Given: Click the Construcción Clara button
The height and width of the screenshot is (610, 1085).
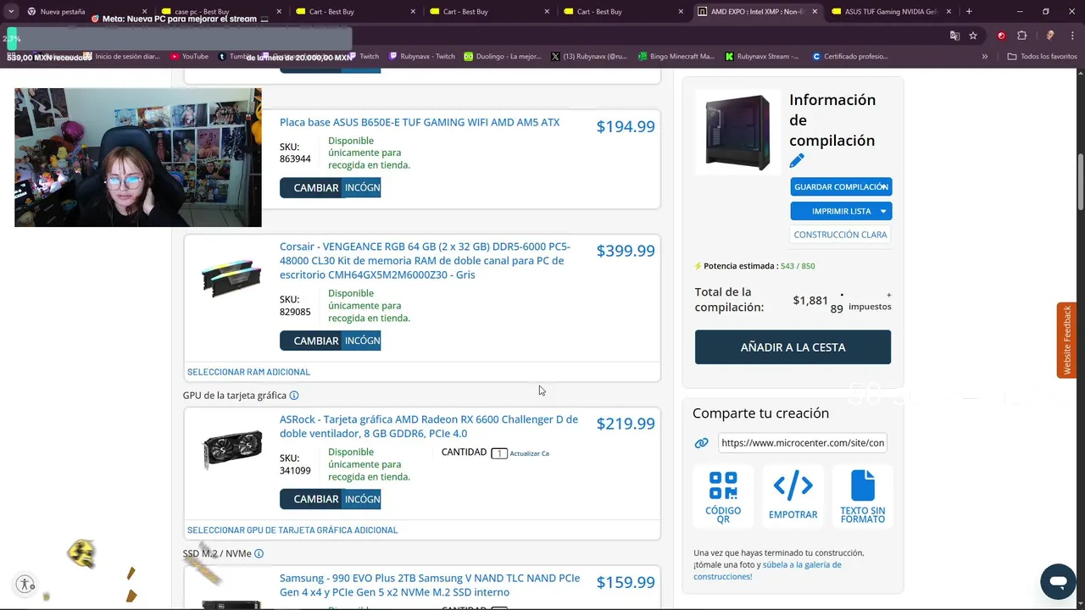Looking at the screenshot, I should [x=841, y=235].
